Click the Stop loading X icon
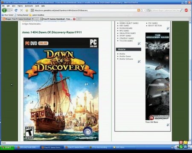 [21, 10]
